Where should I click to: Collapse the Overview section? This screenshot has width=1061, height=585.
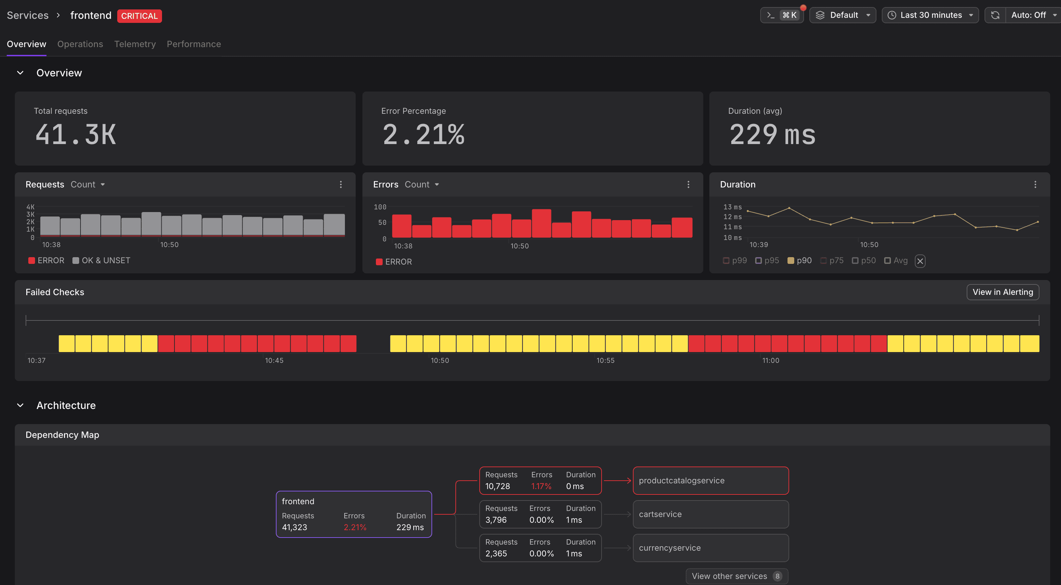pos(20,73)
